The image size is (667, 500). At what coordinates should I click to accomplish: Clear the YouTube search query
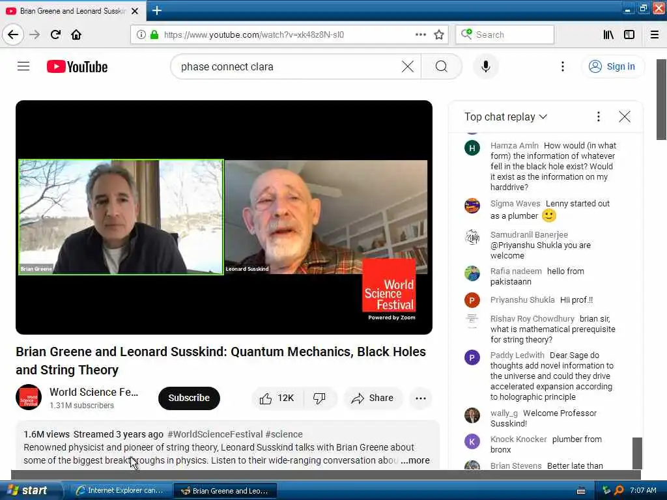coord(408,66)
